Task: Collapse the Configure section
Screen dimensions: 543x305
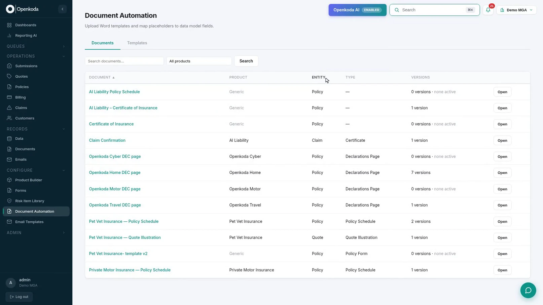Action: coord(36,170)
